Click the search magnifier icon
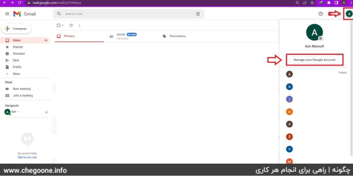This screenshot has width=353, height=176. 59,14
